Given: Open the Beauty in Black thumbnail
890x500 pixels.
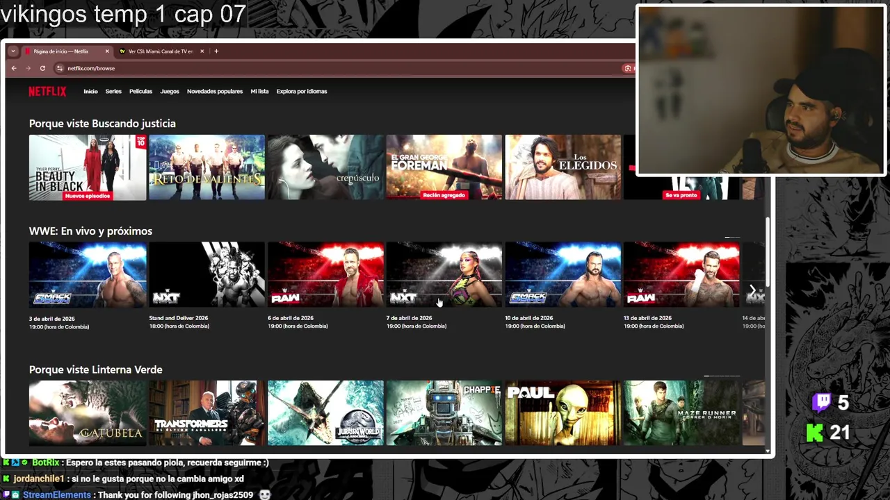Looking at the screenshot, I should (x=88, y=167).
